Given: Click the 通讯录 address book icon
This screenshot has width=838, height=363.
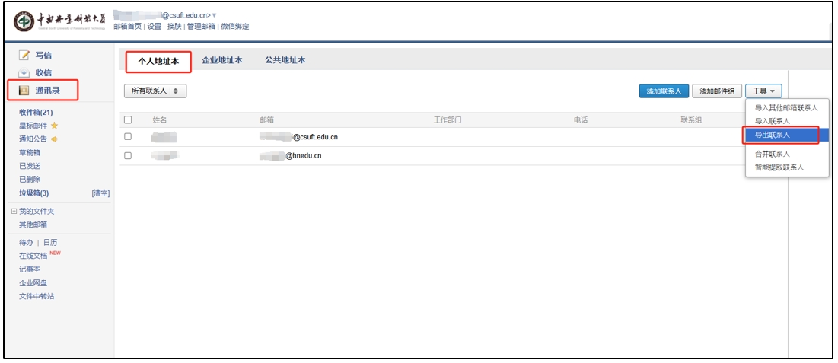Looking at the screenshot, I should [x=23, y=91].
